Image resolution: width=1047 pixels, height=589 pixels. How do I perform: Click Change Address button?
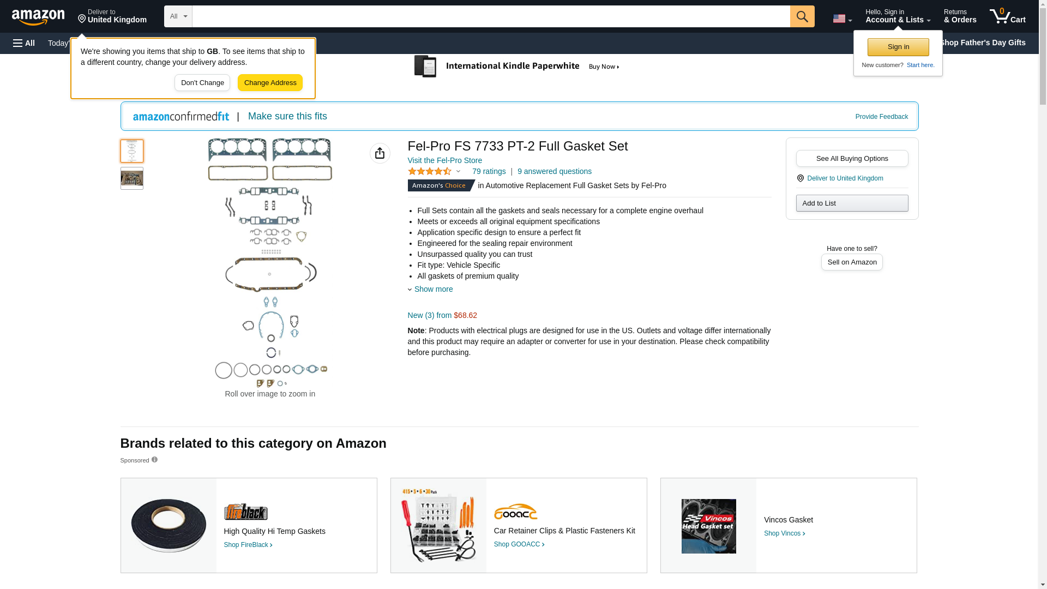click(x=270, y=83)
